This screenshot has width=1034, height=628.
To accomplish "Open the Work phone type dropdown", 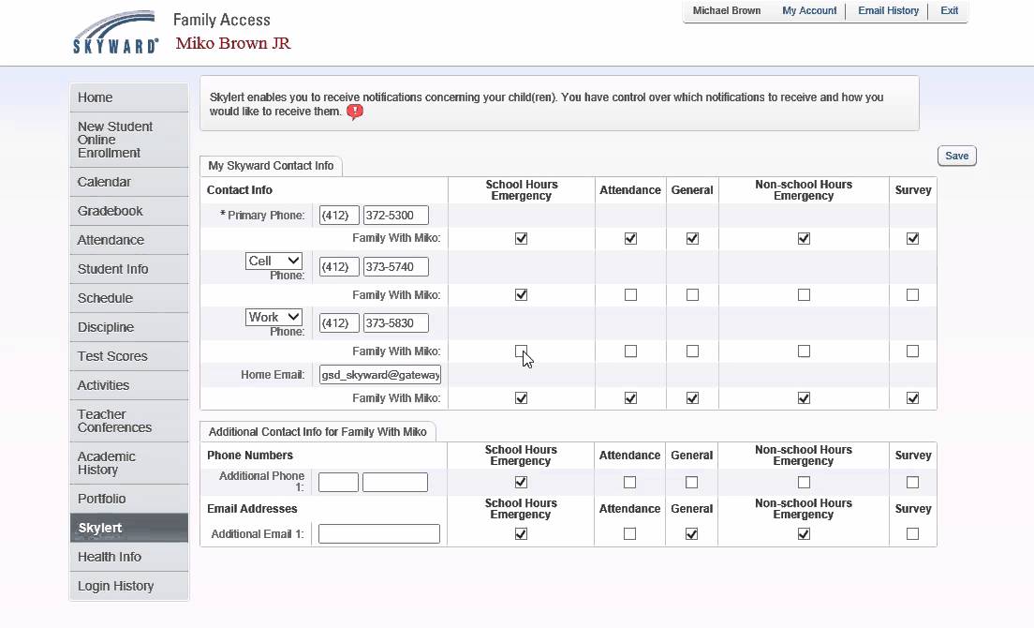I will [273, 318].
